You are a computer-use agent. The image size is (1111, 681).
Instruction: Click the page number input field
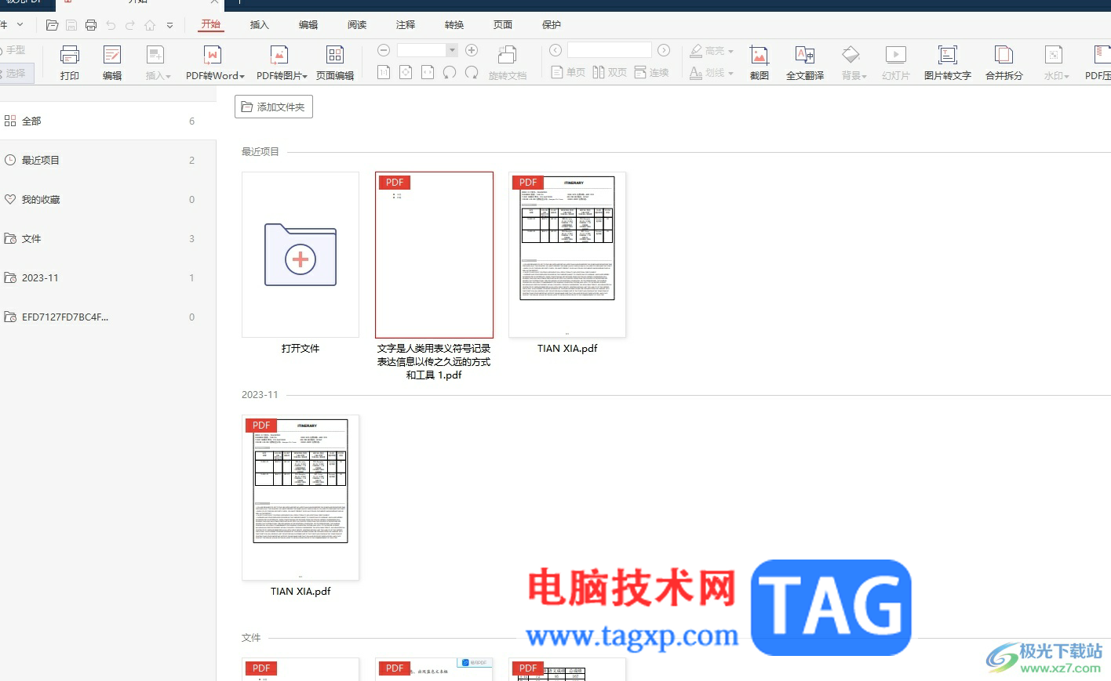tap(610, 50)
